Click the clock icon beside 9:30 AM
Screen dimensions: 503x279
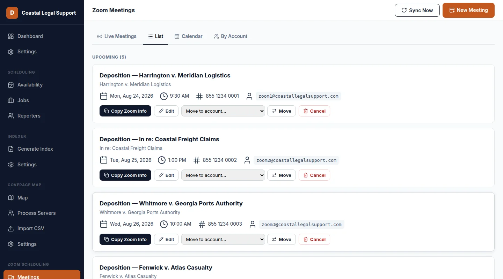(163, 96)
